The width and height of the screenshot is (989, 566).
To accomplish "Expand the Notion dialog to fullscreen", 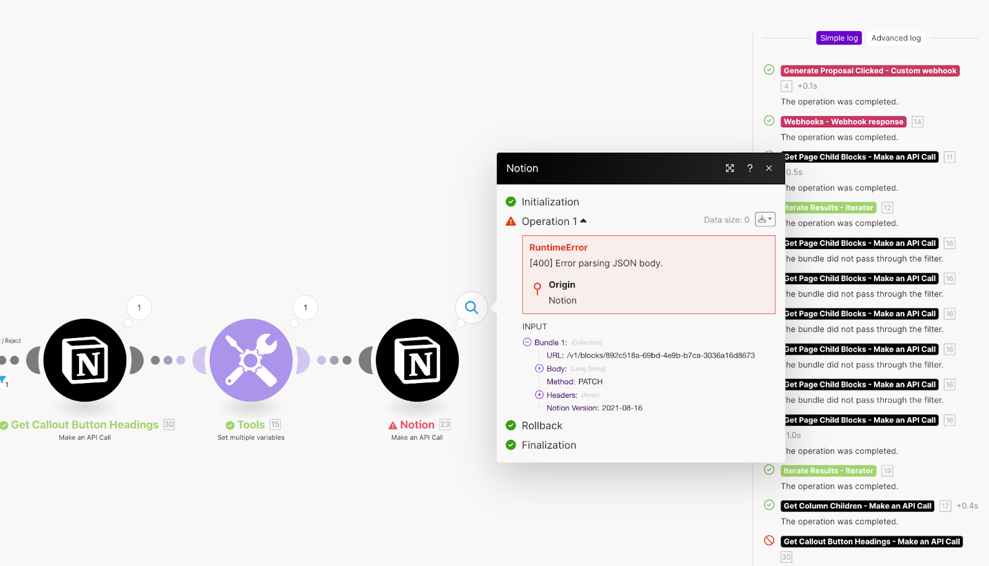I will 730,168.
